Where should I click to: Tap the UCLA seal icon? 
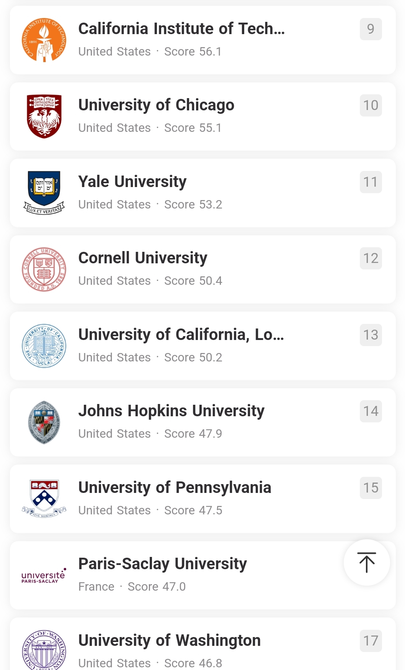[x=44, y=346]
